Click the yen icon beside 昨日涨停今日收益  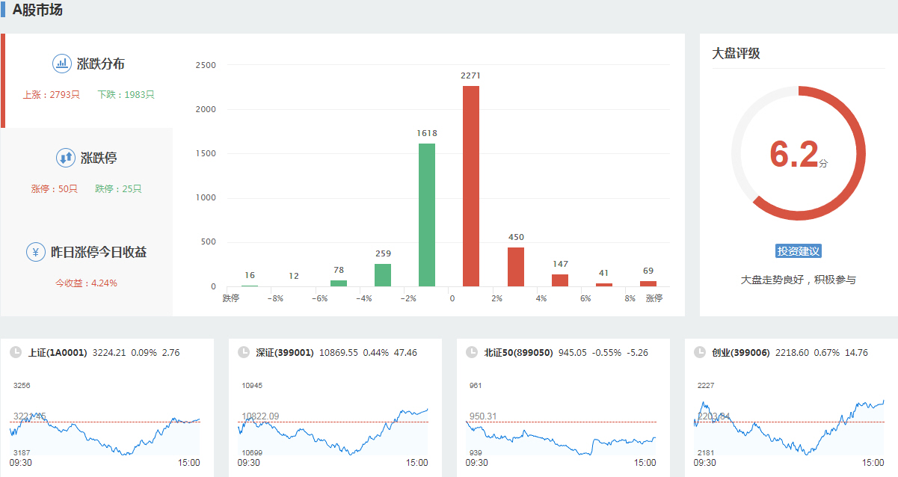click(x=35, y=252)
